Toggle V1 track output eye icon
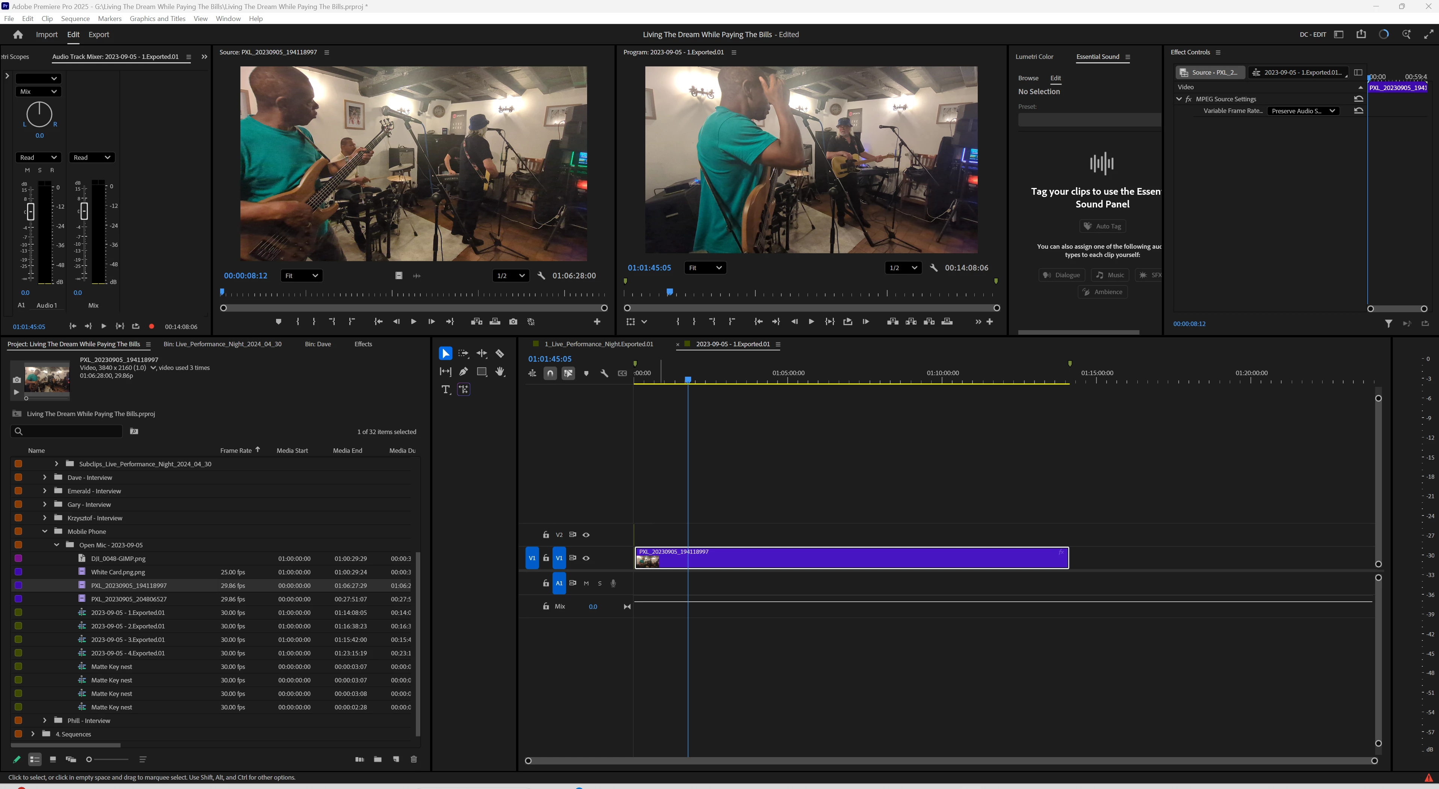The width and height of the screenshot is (1439, 789). pyautogui.click(x=586, y=558)
